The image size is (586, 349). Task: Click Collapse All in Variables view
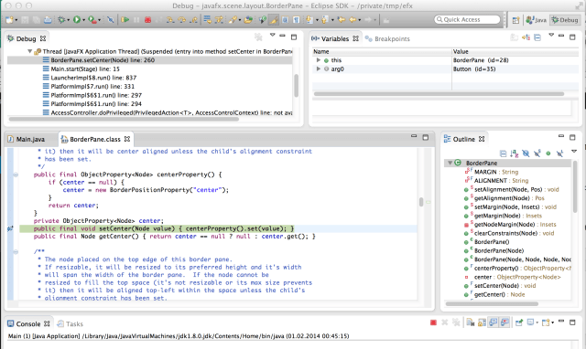(537, 37)
